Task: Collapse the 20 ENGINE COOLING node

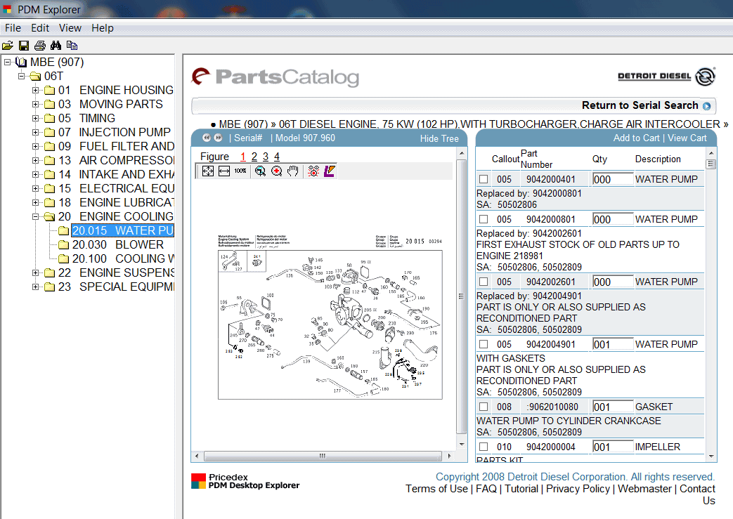Action: [36, 216]
